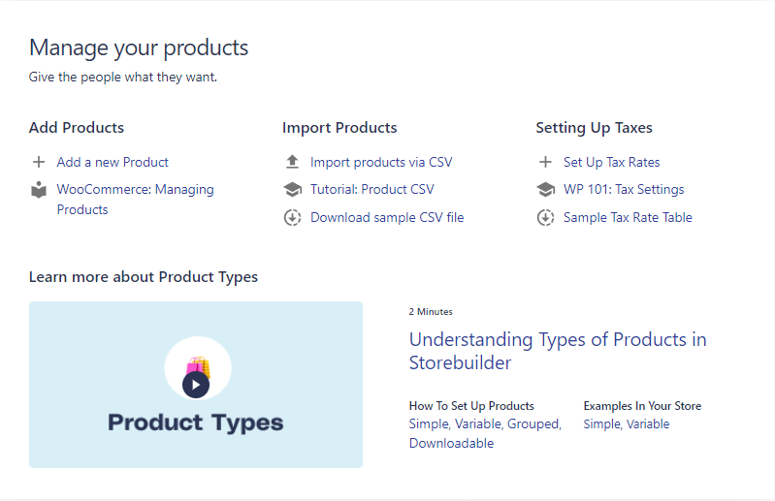
Task: Click the How To Set Up Products label
Action: click(471, 406)
